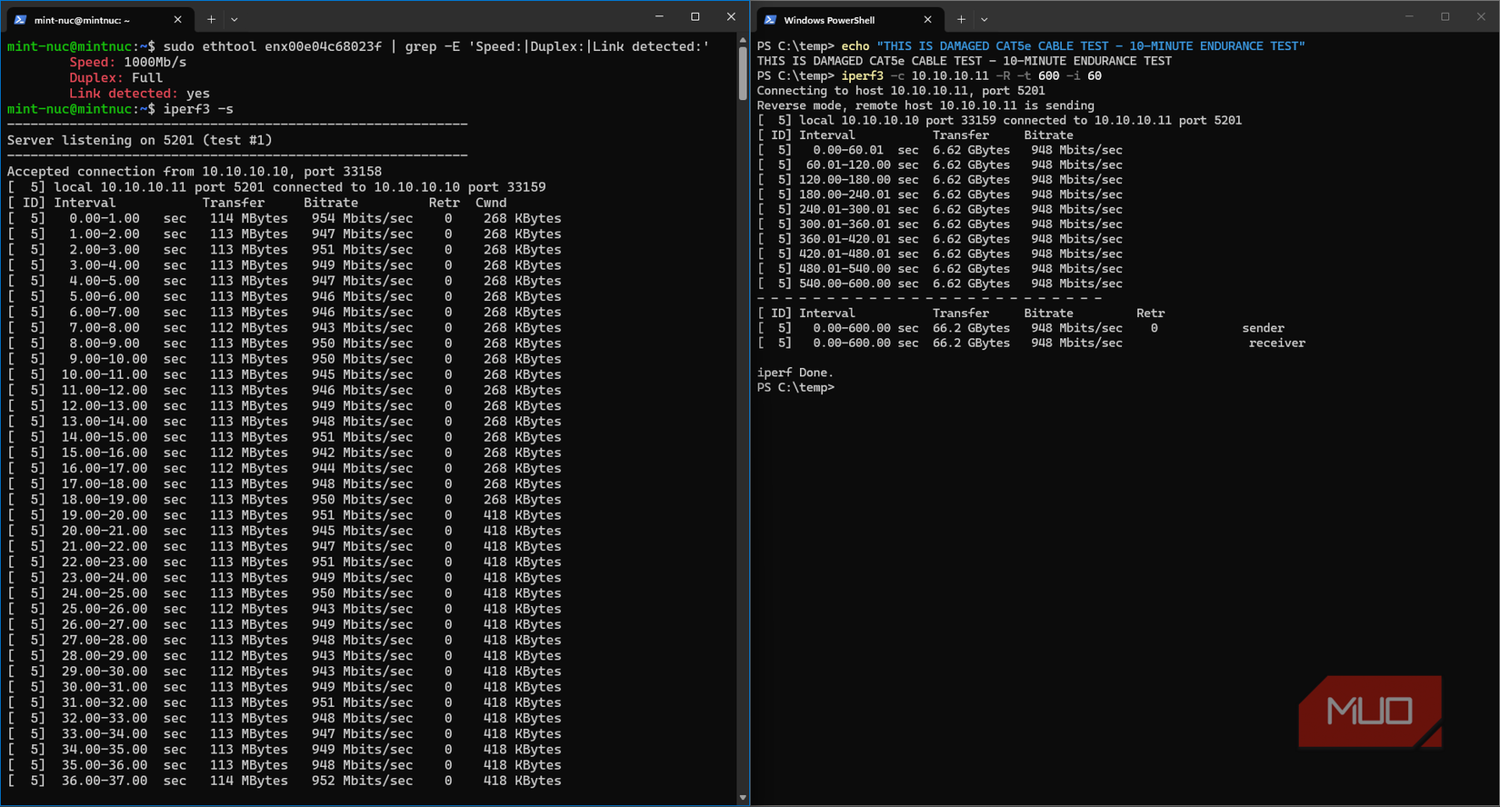1500x807 pixels.
Task: Click the 'Cwnd' column header in left terminal
Action: click(491, 203)
